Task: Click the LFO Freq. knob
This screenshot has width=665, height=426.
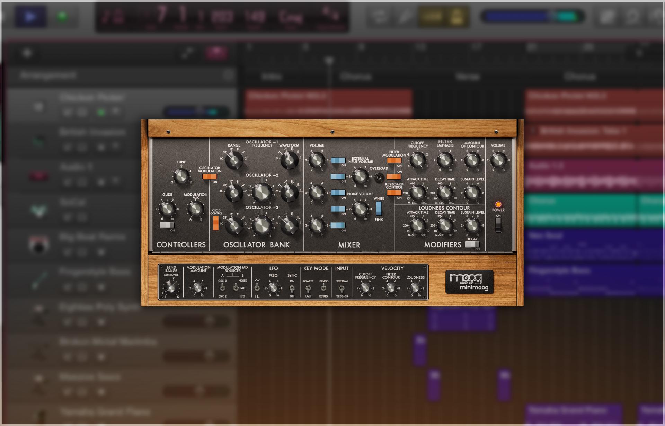Action: coord(273,287)
